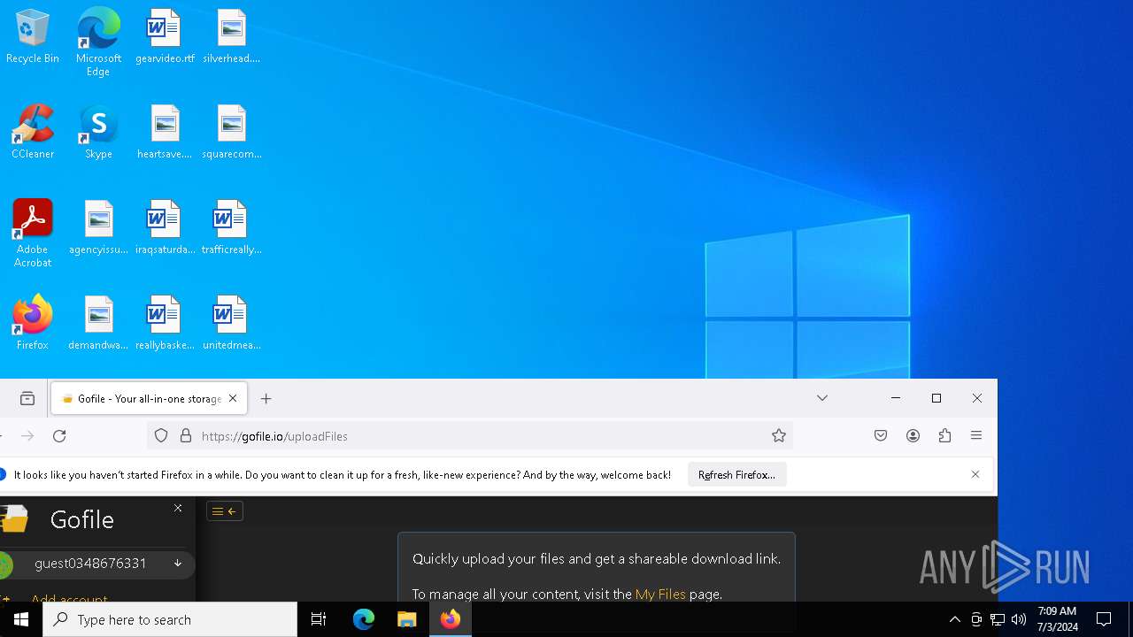1133x637 pixels.
Task: Dismiss the Firefox refresh notification bar
Action: pyautogui.click(x=975, y=474)
